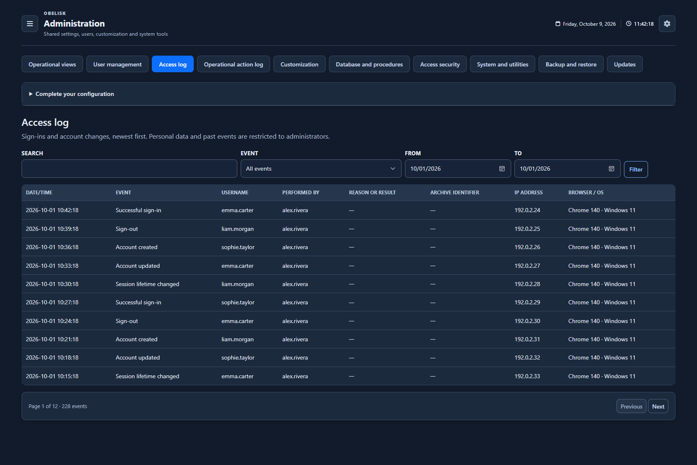
Task: Click IP address 192.0.2.32
Action: (x=527, y=357)
